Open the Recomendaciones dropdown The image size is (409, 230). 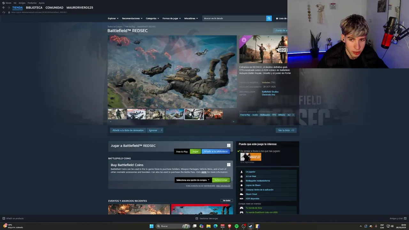coord(132,19)
